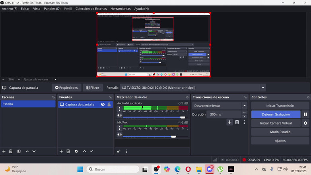Open Ayuda (H) menu
This screenshot has width=311, height=175.
point(142,9)
